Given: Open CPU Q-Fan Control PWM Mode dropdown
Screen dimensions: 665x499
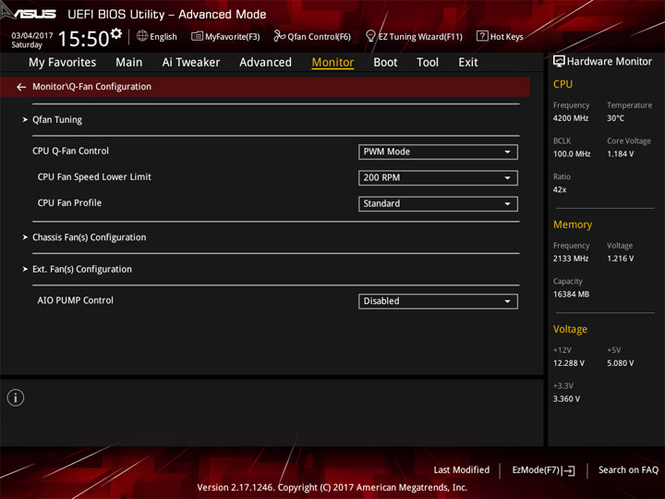Looking at the screenshot, I should pyautogui.click(x=438, y=152).
